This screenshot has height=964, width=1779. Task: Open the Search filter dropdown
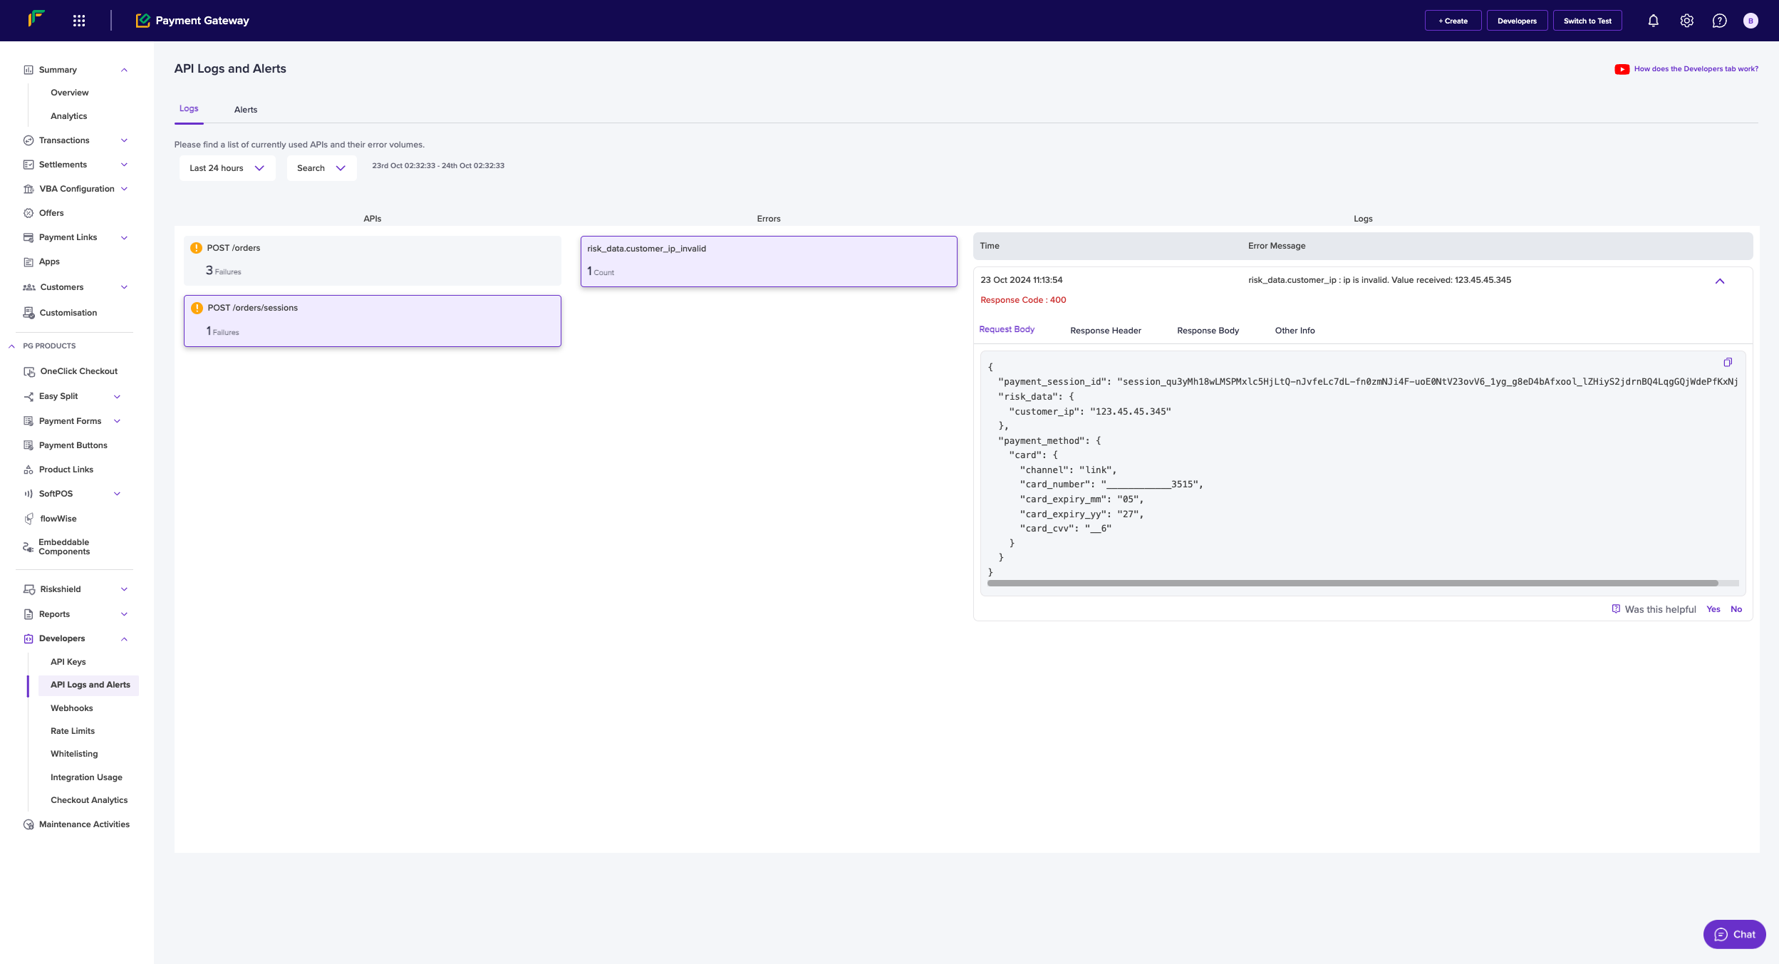point(321,168)
